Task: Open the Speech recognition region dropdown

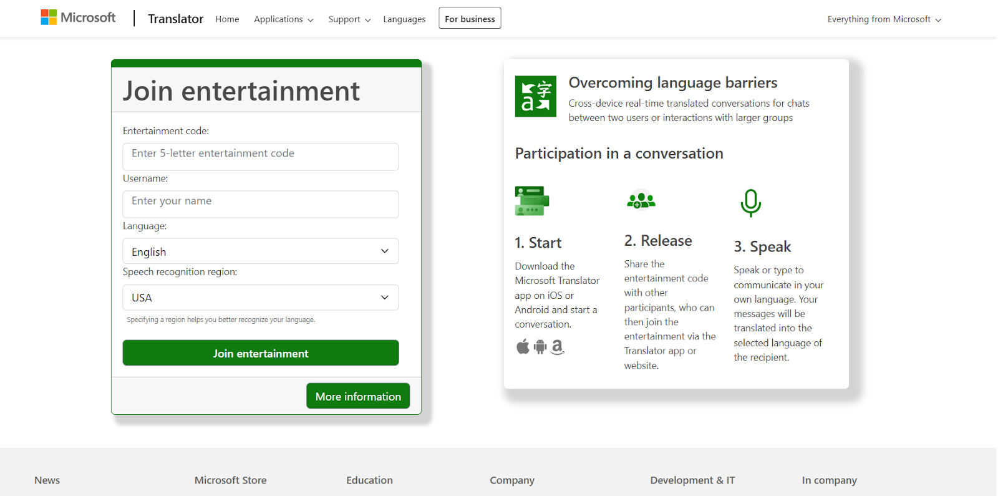Action: (261, 298)
